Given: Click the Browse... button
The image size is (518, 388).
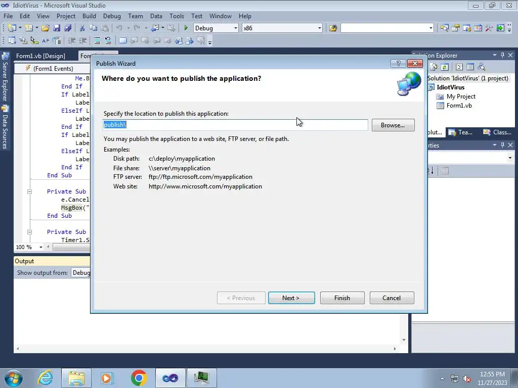Looking at the screenshot, I should pos(393,125).
